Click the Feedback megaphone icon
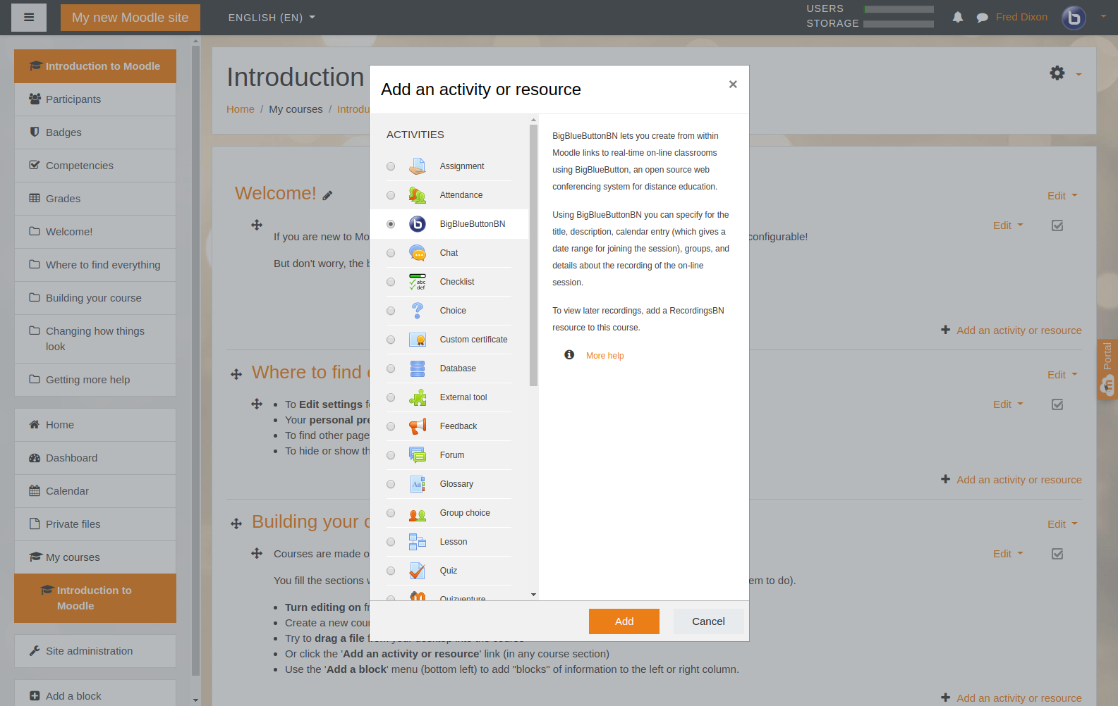 point(418,426)
